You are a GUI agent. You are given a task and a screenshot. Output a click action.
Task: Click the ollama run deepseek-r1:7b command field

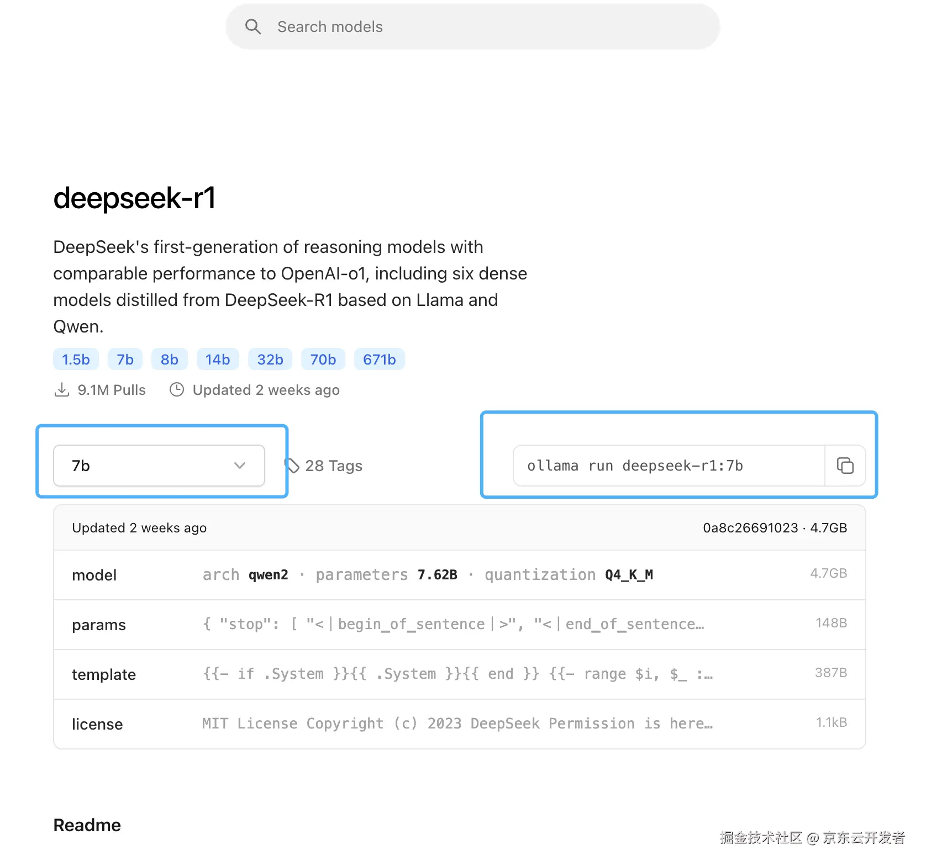point(669,466)
